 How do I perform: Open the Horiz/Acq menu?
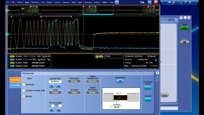(35, 2)
